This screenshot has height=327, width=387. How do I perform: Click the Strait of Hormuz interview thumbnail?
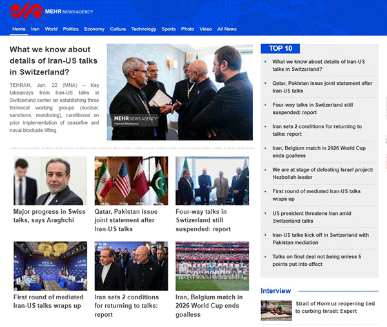coord(276,310)
